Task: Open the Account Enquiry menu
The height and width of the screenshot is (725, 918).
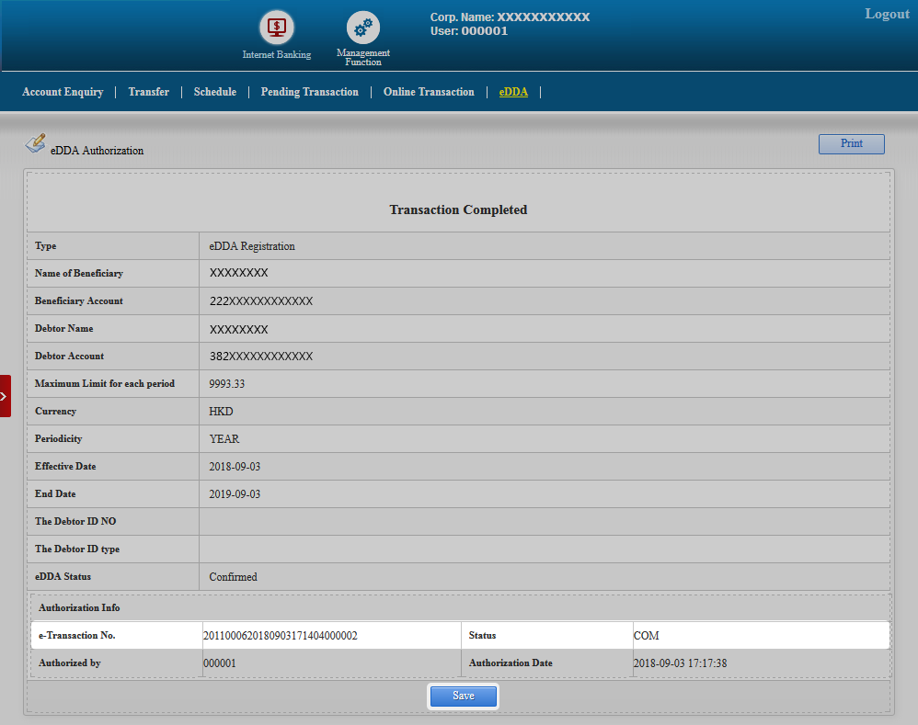Action: [x=63, y=92]
